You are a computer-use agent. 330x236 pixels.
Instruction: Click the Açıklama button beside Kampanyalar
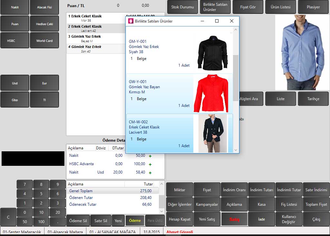point(234,204)
